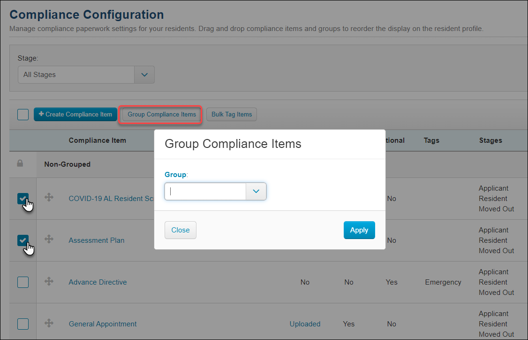The width and height of the screenshot is (528, 340).
Task: Expand the Group dropdown arrow in dialog
Action: (256, 191)
